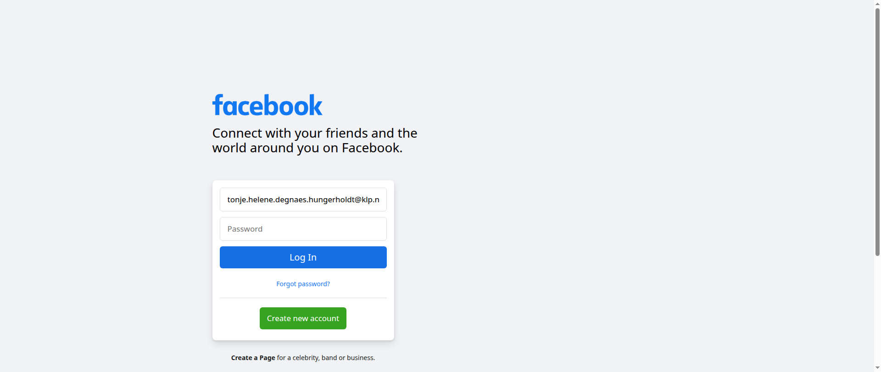Click the scrollbar track below the thumb

pyautogui.click(x=877, y=310)
